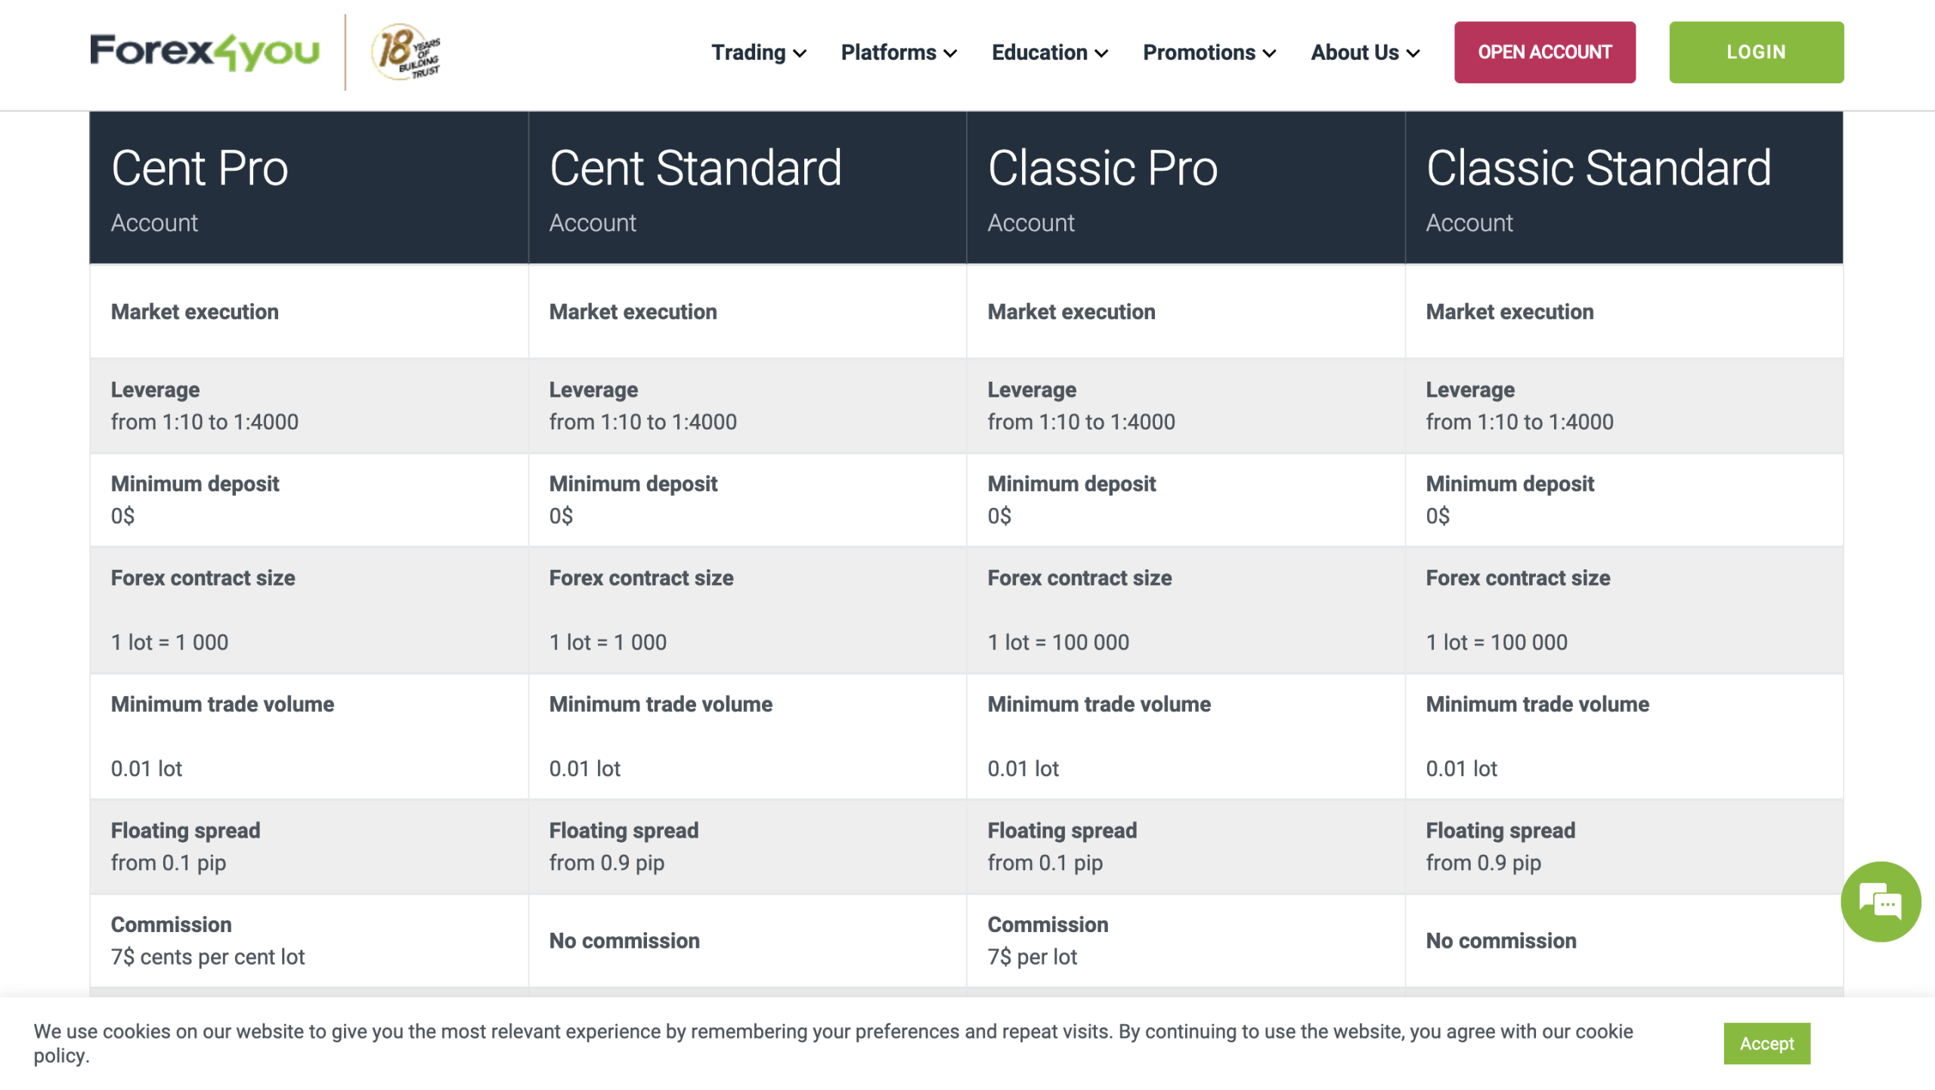
Task: Select the Classic Pro account header
Action: pyautogui.click(x=1185, y=187)
